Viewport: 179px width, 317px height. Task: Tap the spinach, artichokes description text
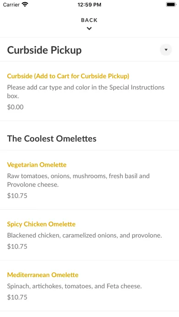coord(74,286)
